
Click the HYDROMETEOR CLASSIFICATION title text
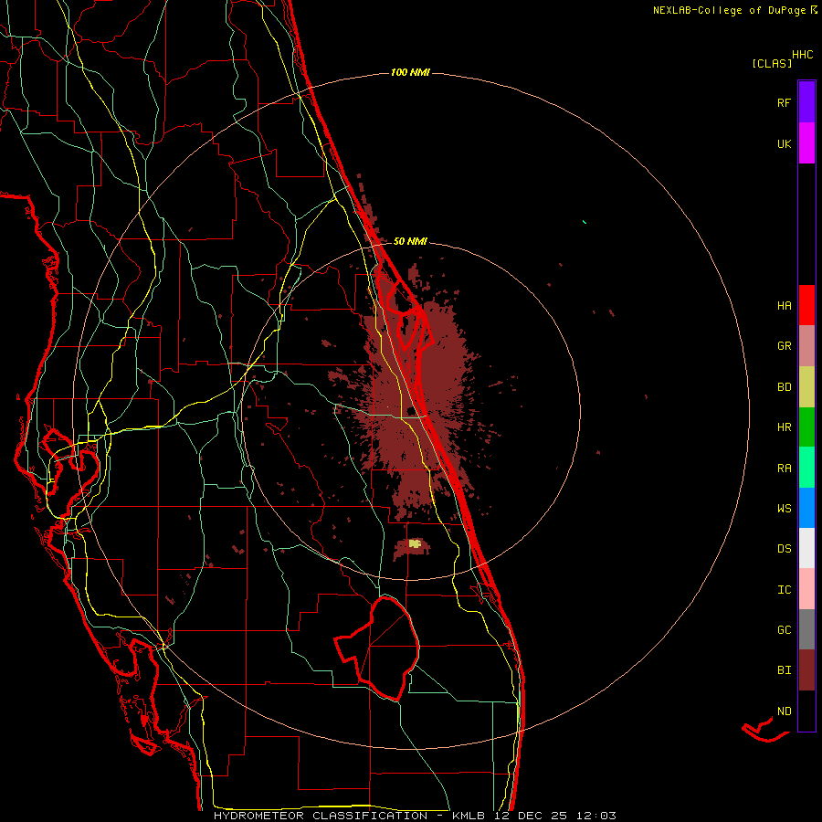(321, 816)
